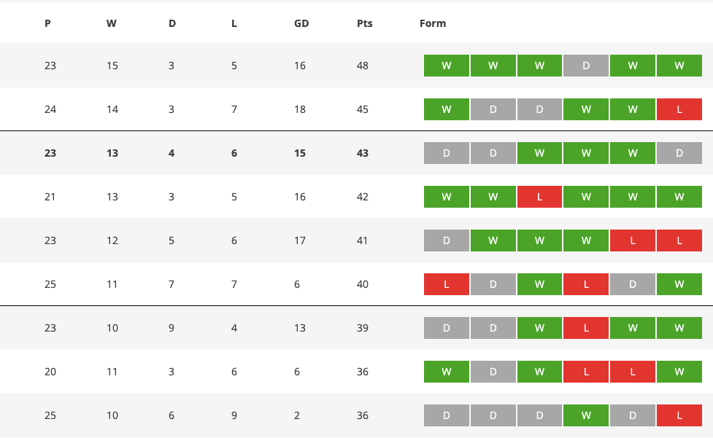
Task: Click the grey D badge in the 20-played row
Action: click(x=493, y=372)
